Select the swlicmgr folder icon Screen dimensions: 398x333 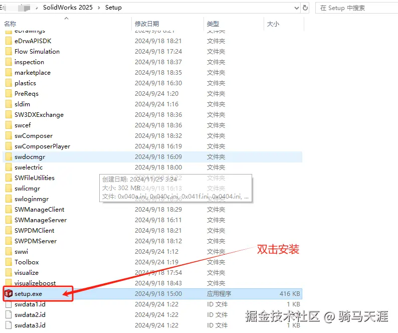tap(9, 189)
